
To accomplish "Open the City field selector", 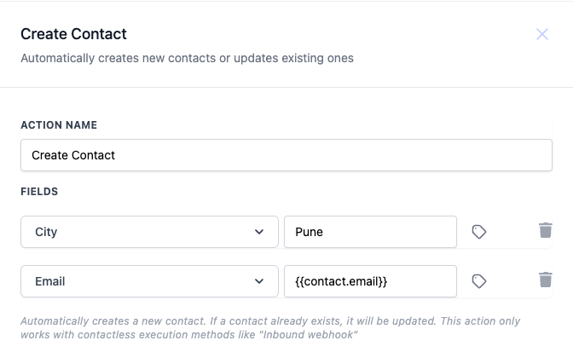I will point(149,232).
